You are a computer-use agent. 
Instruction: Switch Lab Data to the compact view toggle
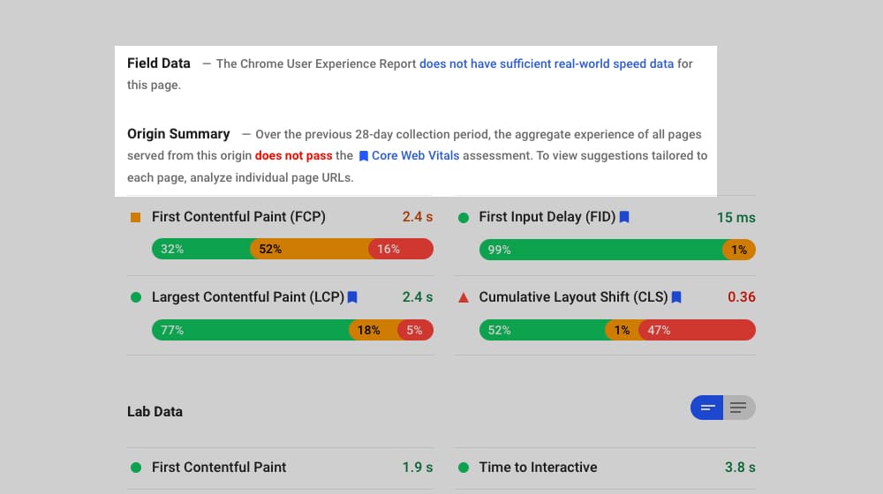[x=707, y=408]
